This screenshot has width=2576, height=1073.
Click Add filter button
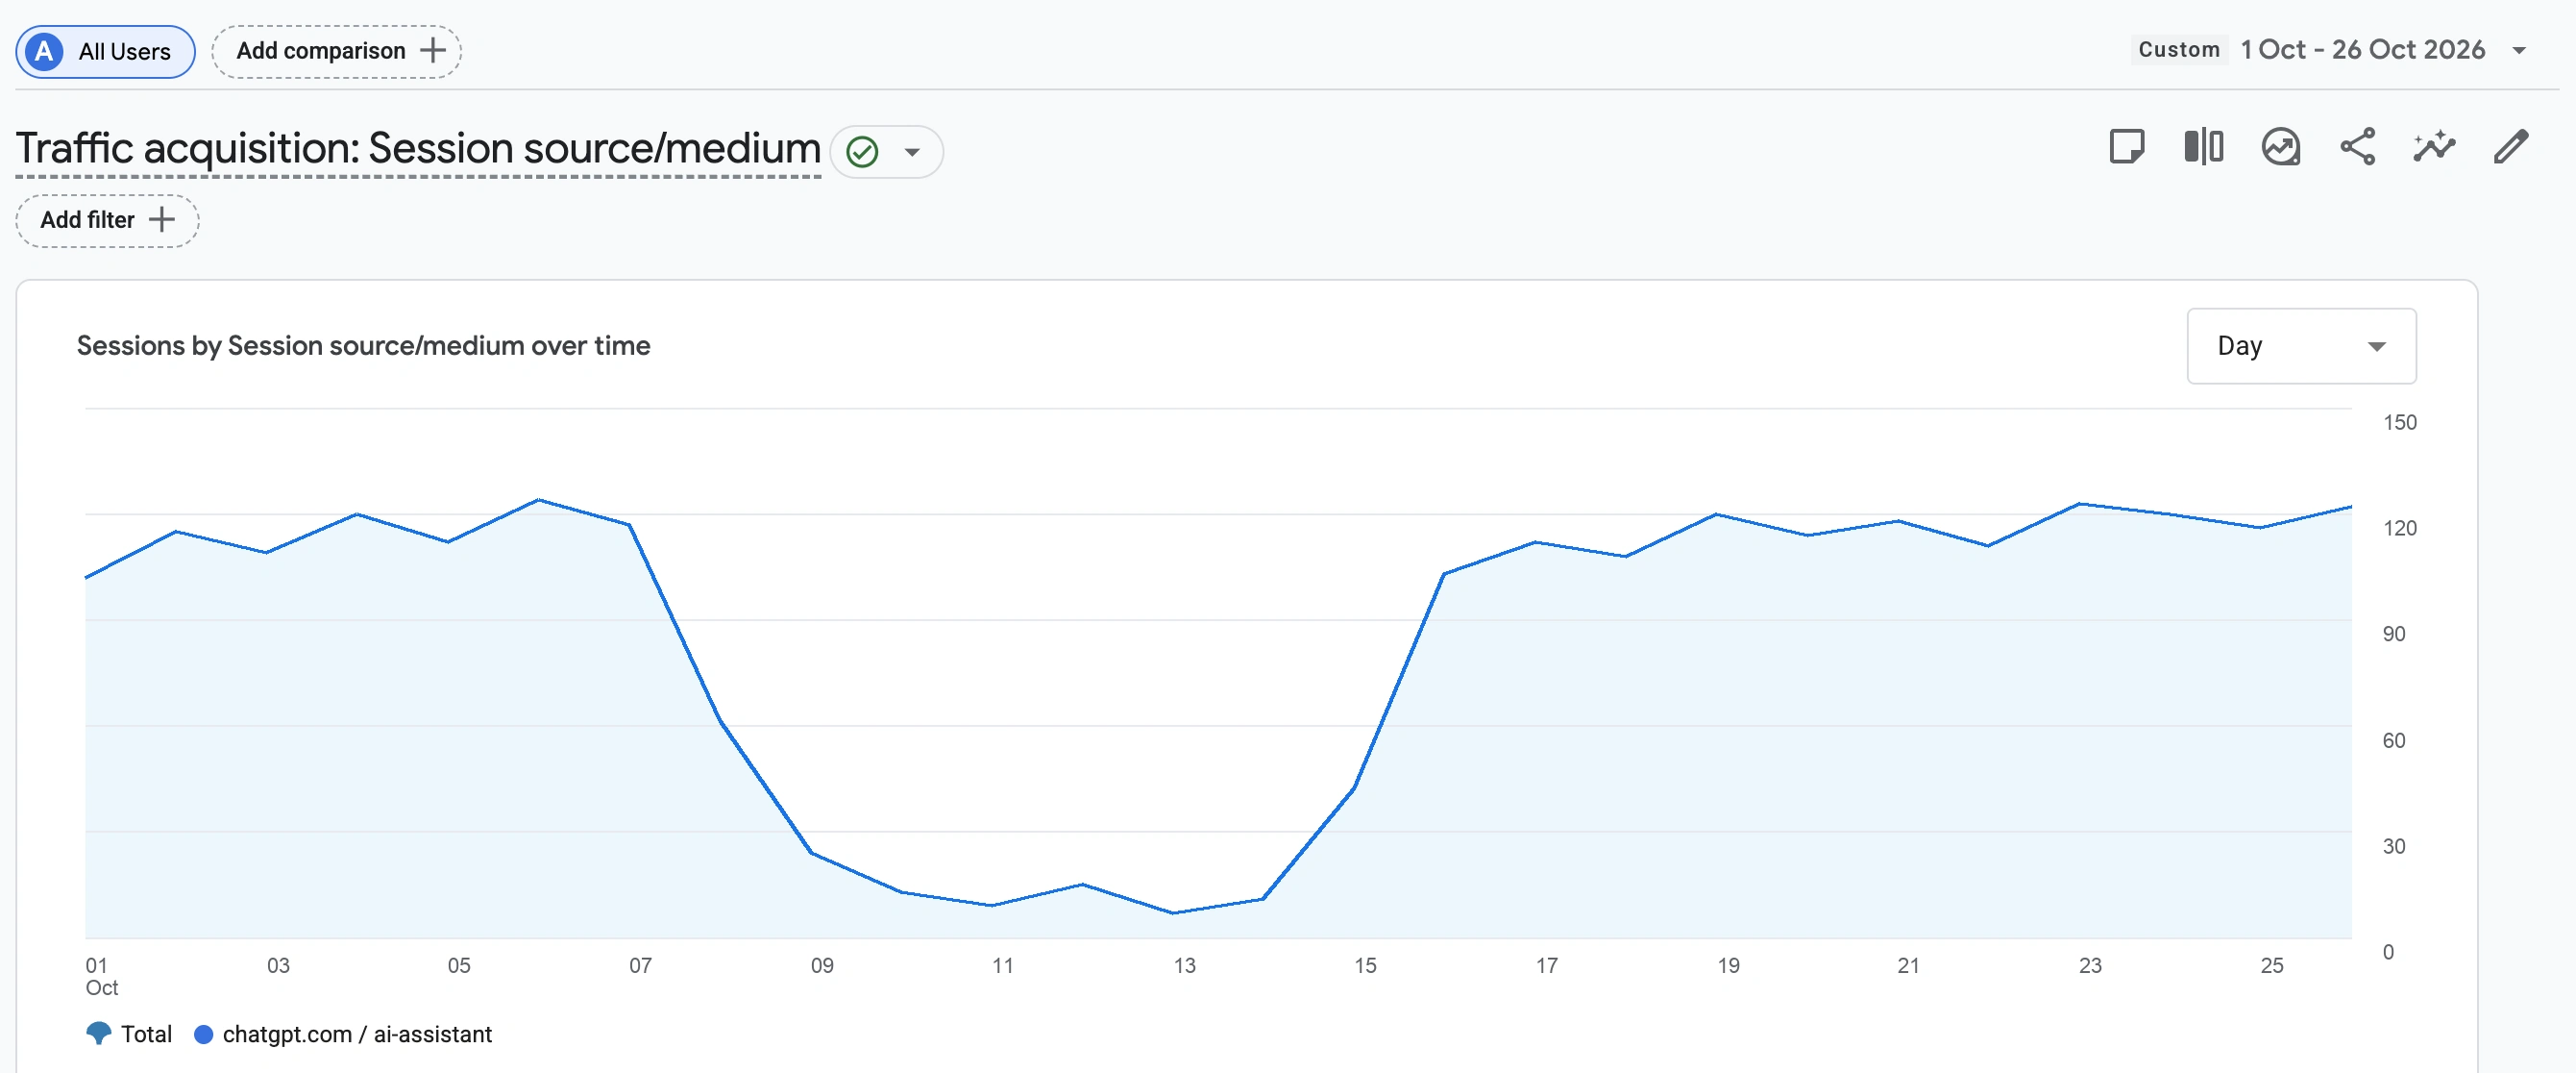[x=107, y=220]
